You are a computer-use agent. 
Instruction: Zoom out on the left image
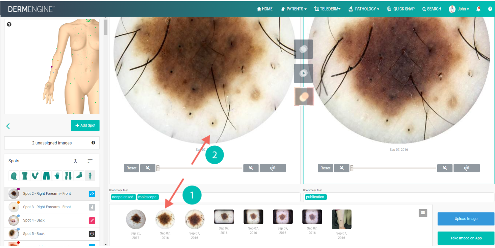[x=148, y=168]
